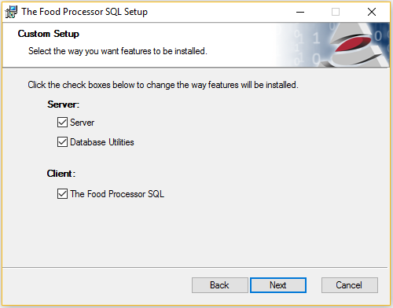Go to the previous step with Back
This screenshot has width=393, height=308.
point(219,285)
